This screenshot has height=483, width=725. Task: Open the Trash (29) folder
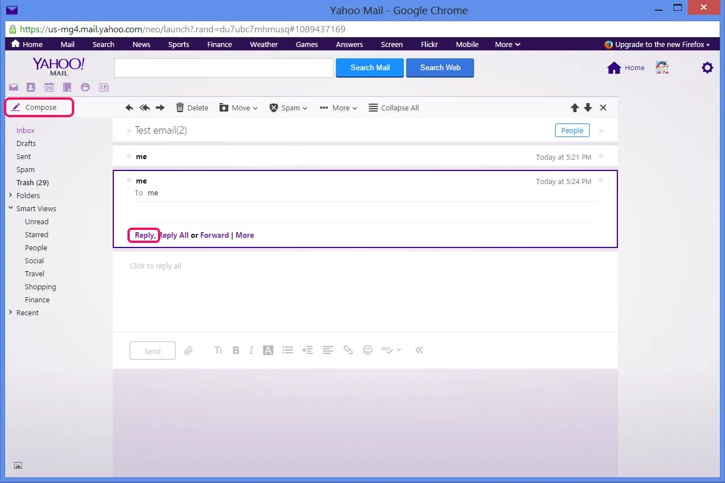click(x=33, y=182)
